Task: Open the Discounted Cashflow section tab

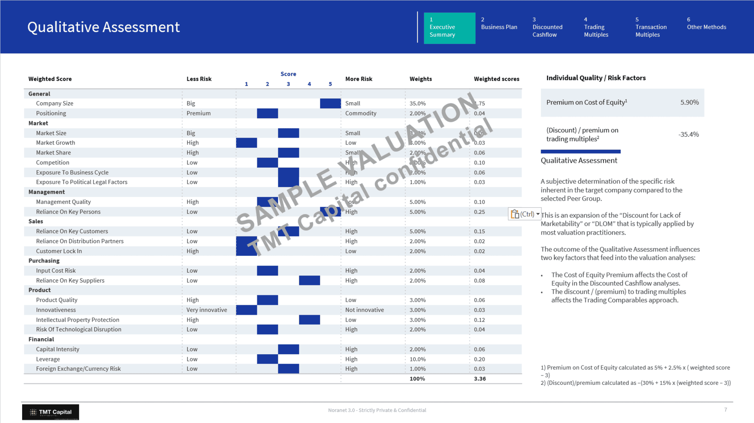Action: tap(547, 28)
